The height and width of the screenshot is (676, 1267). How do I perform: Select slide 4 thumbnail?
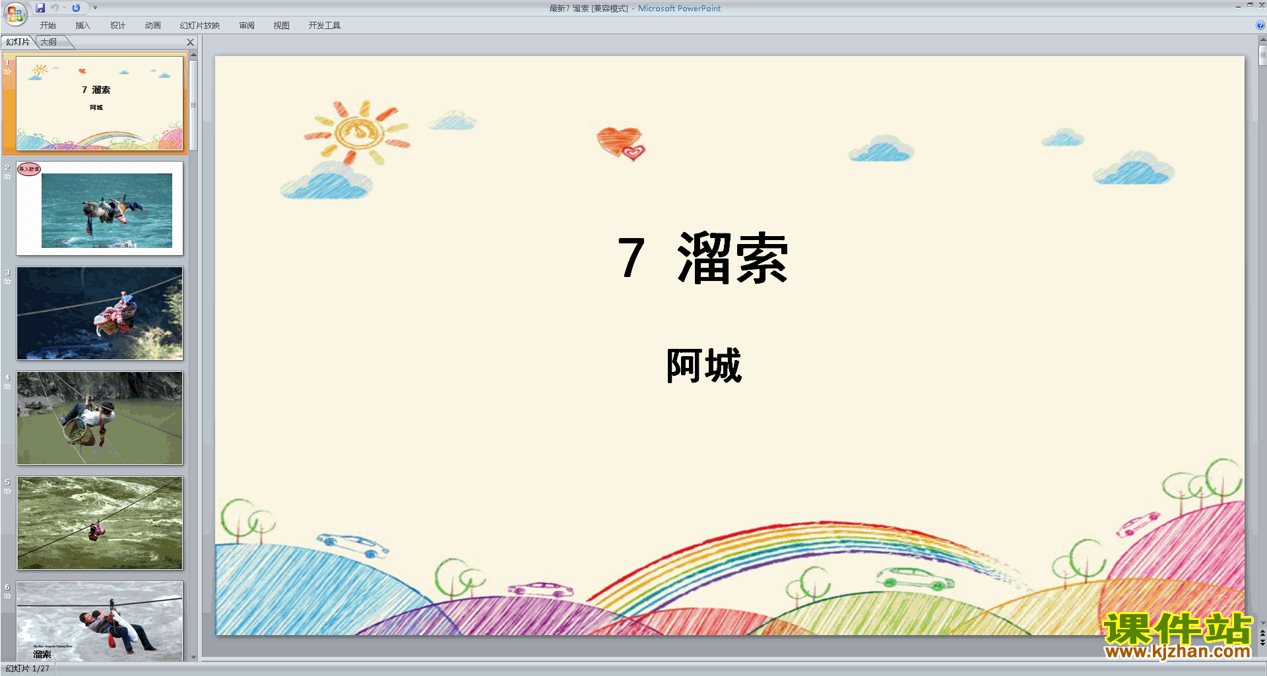(100, 418)
